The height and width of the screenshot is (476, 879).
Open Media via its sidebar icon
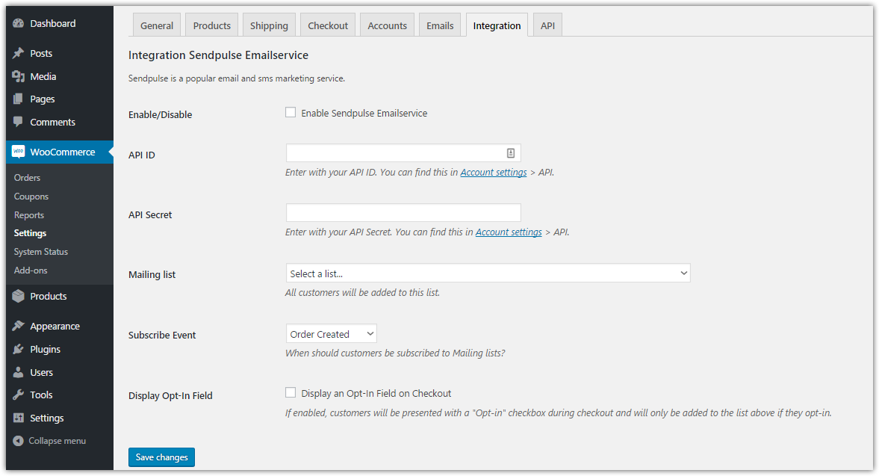pos(19,76)
